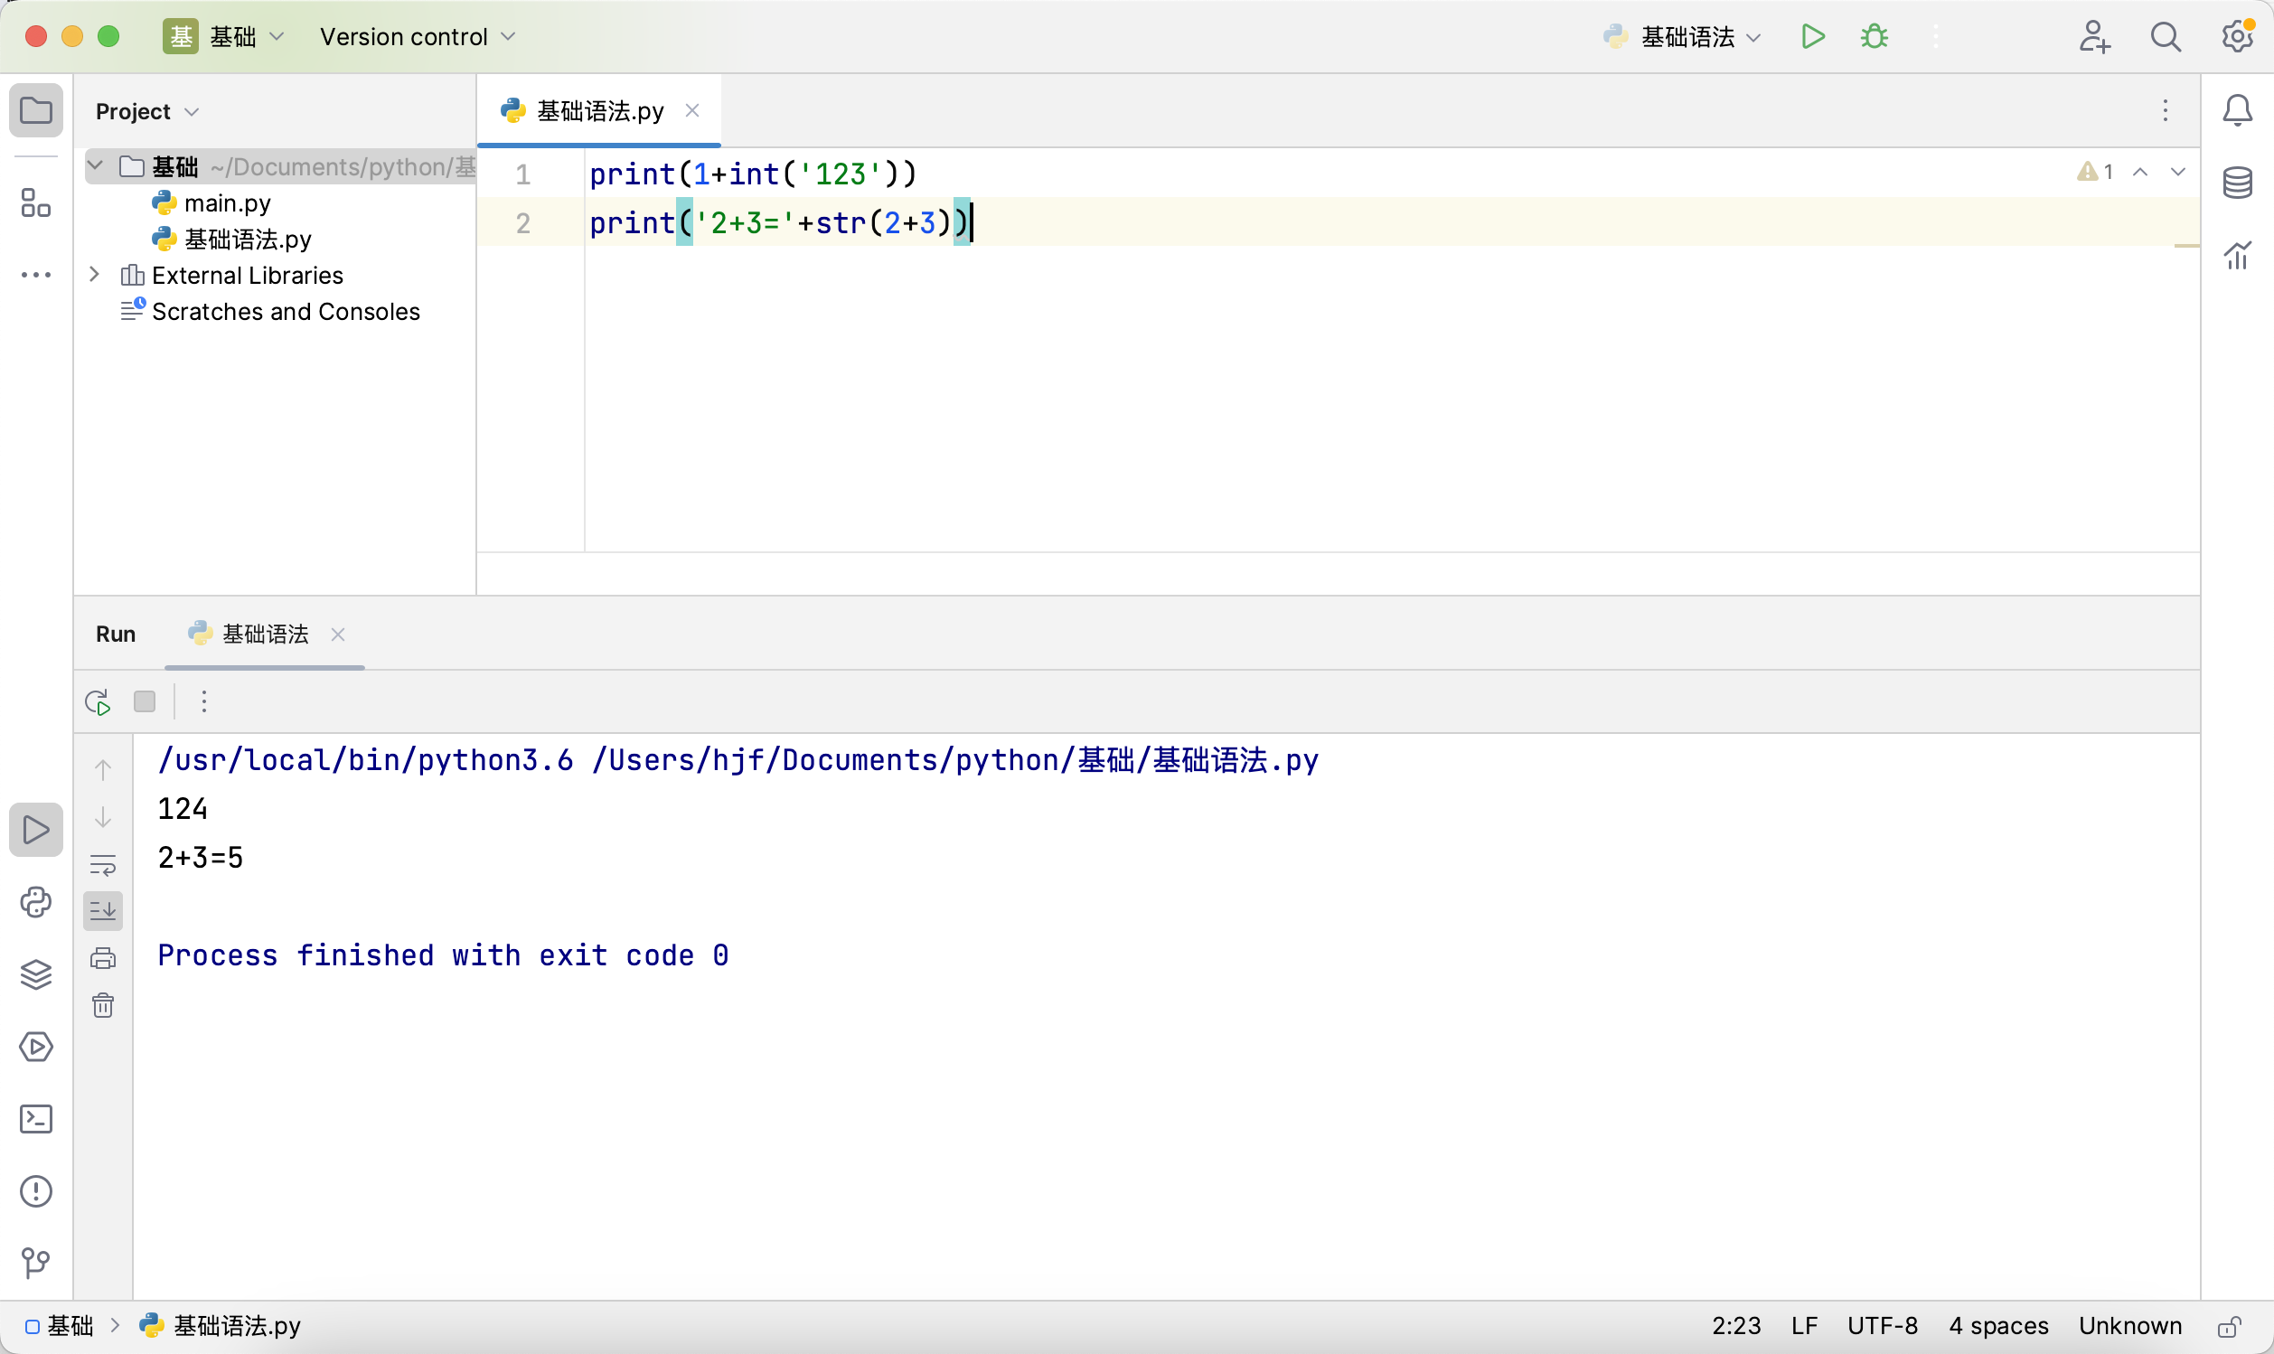Open IDE settings gear icon

[2237, 36]
